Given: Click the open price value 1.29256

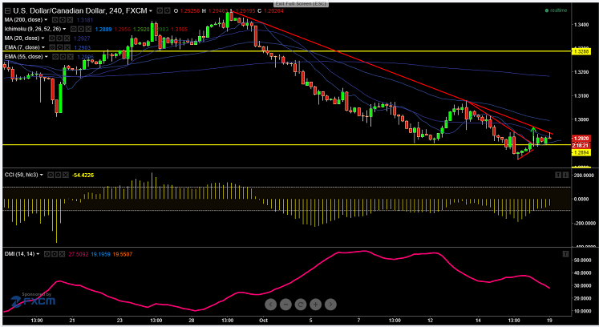Looking at the screenshot, I should (190, 11).
